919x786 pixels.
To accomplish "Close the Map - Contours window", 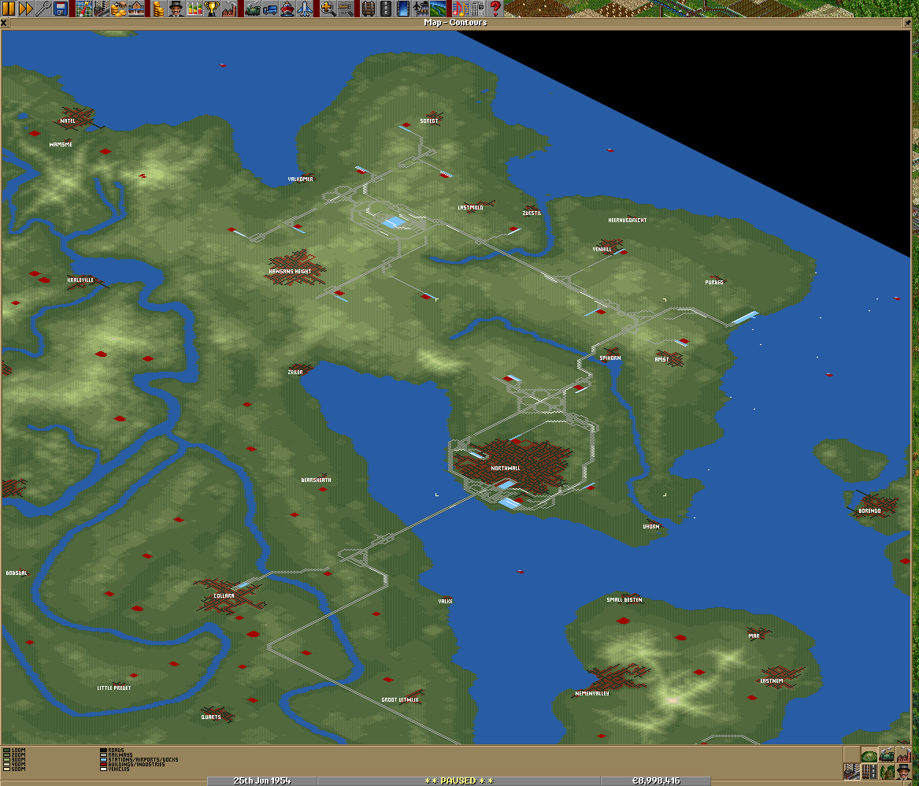I will [4, 23].
